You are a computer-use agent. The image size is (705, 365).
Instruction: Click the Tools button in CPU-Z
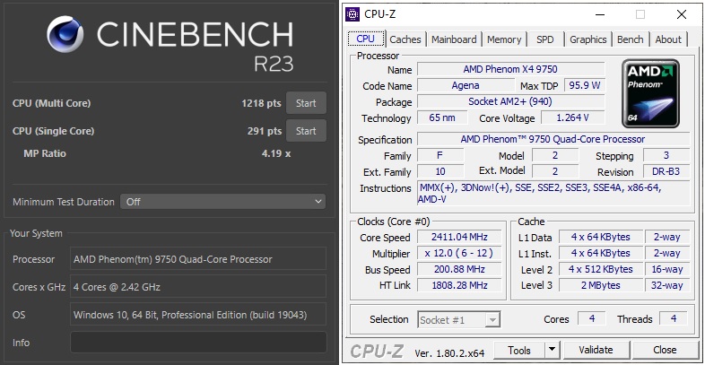point(518,350)
